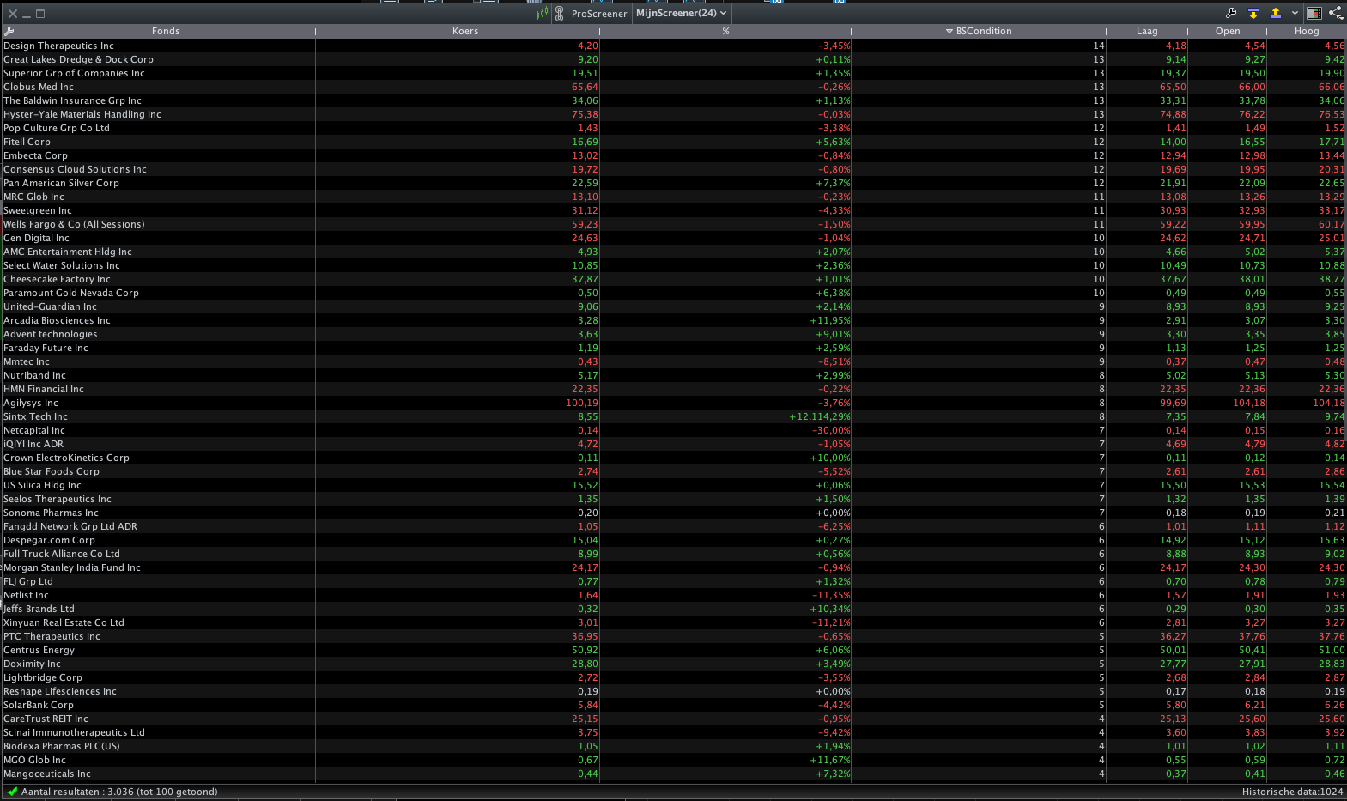The image size is (1347, 801).
Task: Select the Sintx Tech Inc row
Action: 673,416
